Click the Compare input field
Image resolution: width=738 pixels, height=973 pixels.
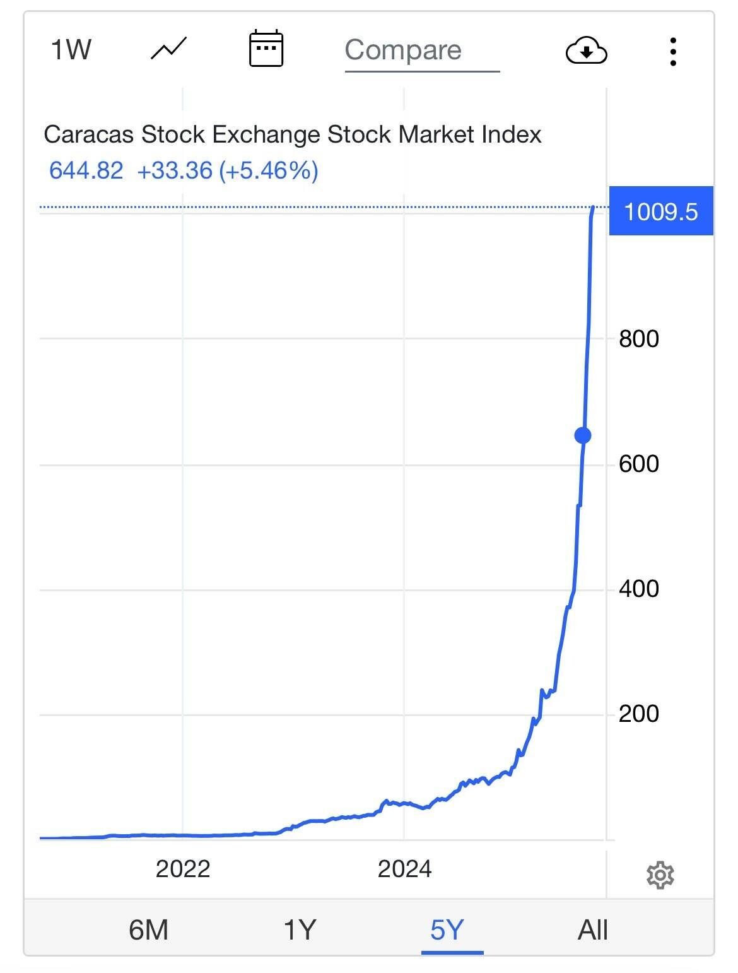point(421,50)
